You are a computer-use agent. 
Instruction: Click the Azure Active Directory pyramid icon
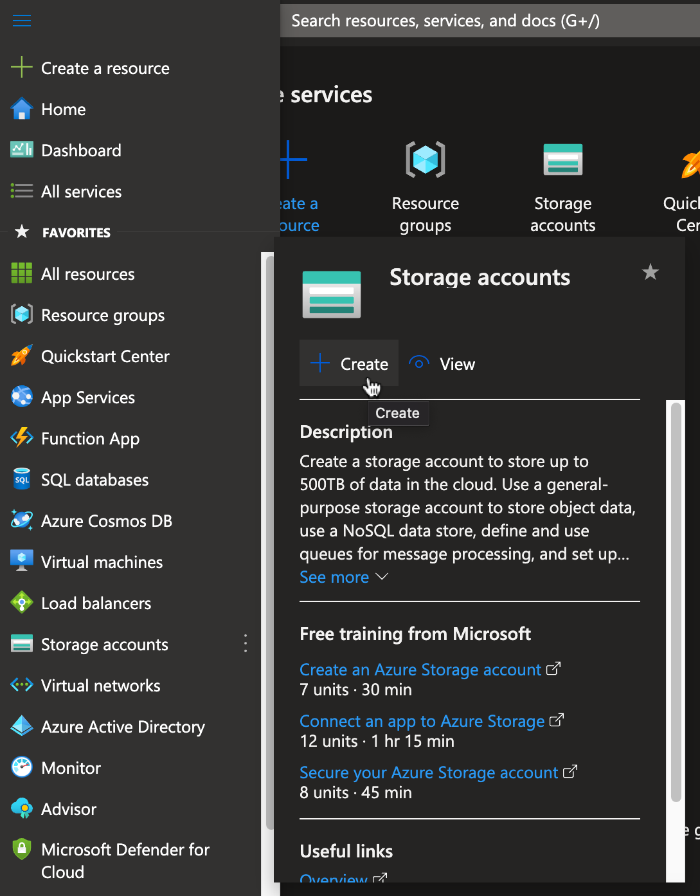(x=22, y=726)
